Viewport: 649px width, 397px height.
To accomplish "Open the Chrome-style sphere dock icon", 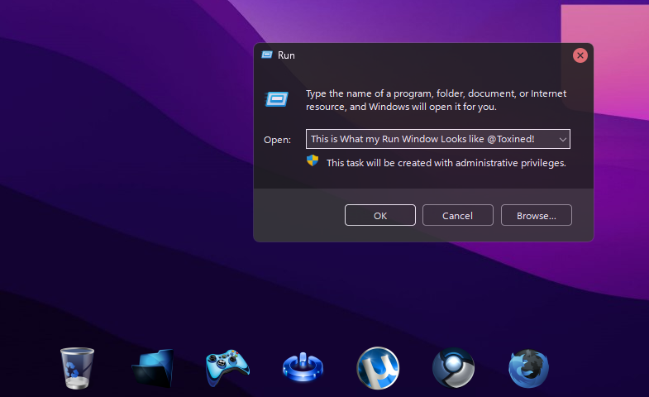I will tap(453, 368).
